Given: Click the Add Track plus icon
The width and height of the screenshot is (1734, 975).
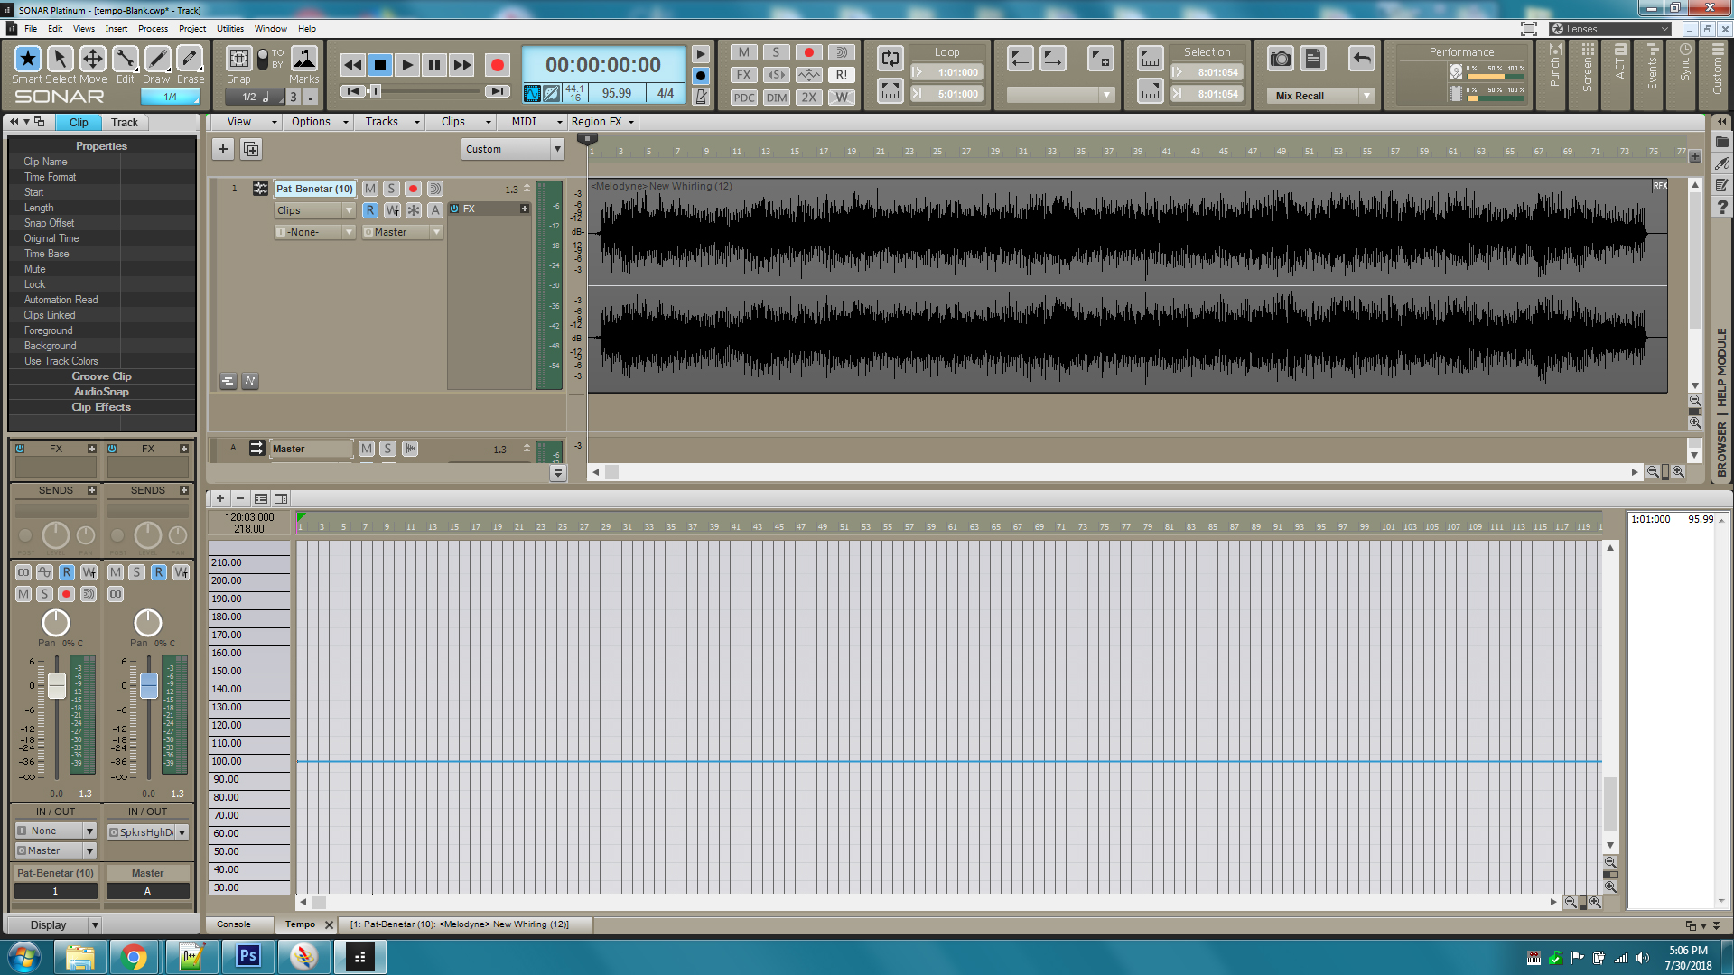Looking at the screenshot, I should click(x=223, y=149).
